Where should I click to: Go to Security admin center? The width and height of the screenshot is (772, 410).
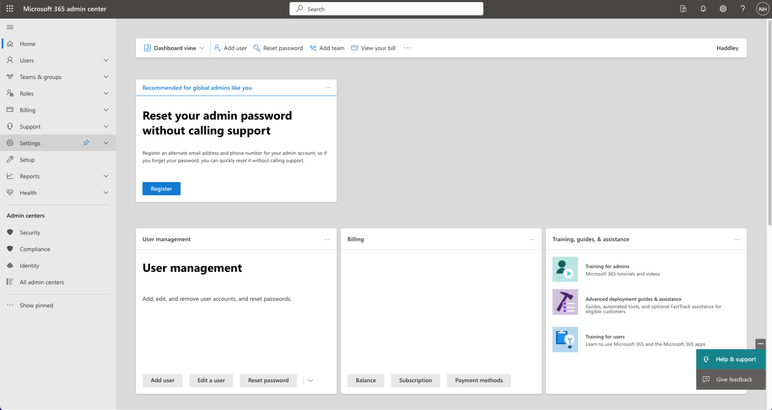click(30, 233)
